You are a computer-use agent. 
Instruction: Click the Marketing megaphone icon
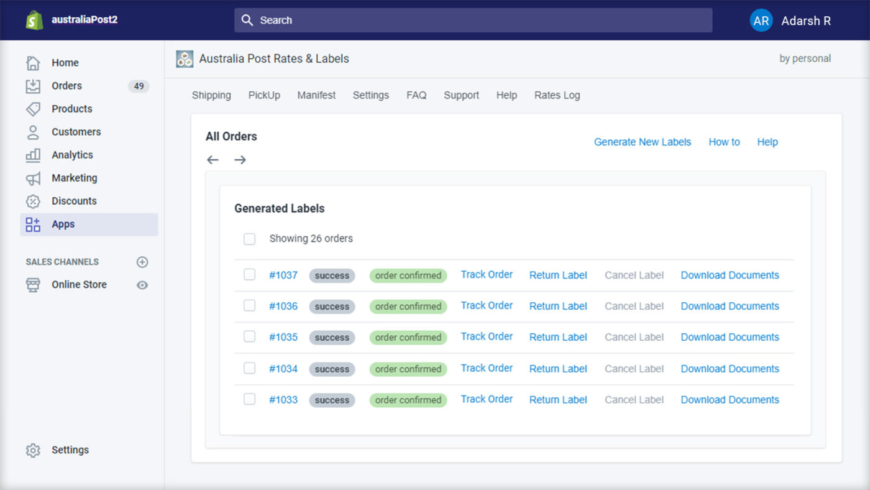33,178
